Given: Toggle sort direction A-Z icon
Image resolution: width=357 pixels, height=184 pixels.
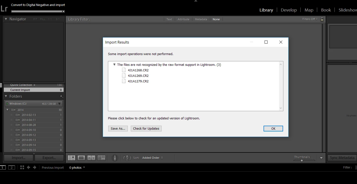Looking at the screenshot, I should pos(127,158).
